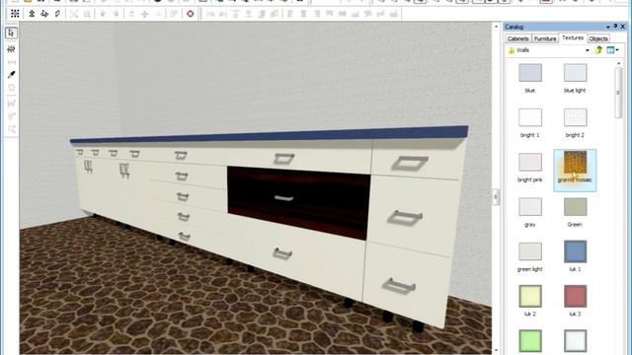Select the luk 1 blue texture

(575, 251)
